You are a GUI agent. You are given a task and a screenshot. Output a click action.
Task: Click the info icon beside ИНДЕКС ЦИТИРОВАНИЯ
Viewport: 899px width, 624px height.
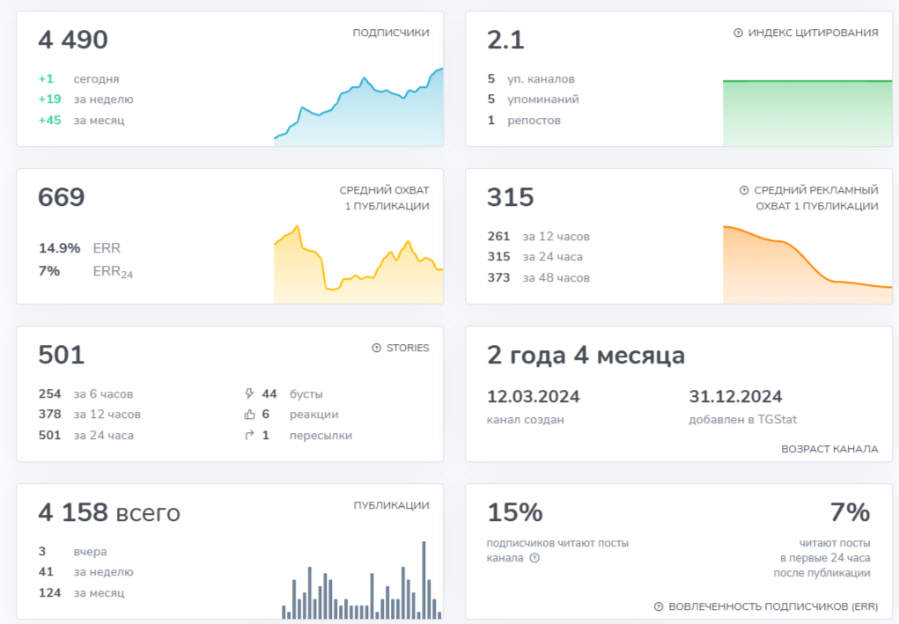[x=738, y=33]
